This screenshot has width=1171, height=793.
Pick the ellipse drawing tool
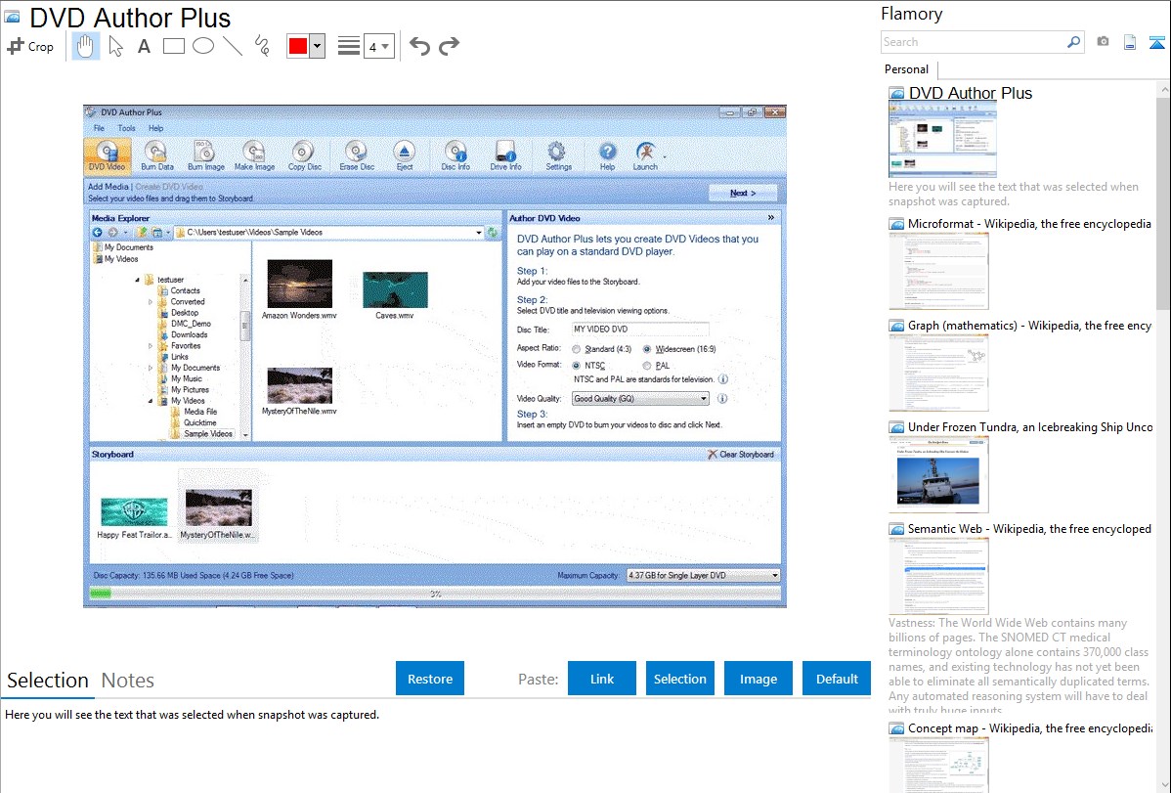[x=203, y=46]
